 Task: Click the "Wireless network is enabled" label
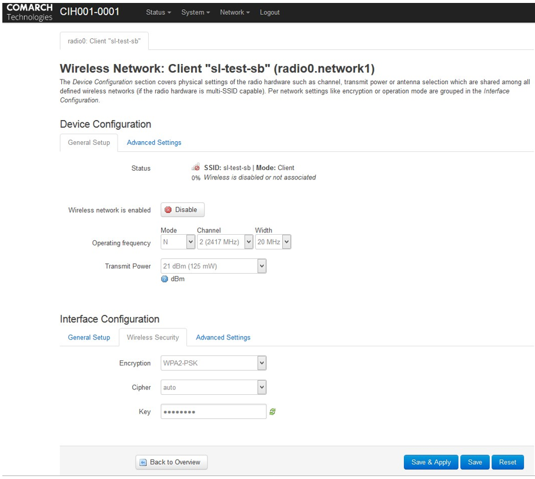coord(109,210)
